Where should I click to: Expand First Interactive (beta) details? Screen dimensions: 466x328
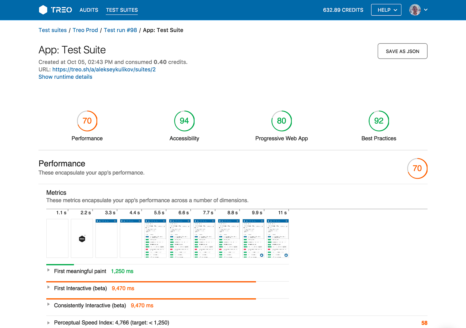coord(49,287)
